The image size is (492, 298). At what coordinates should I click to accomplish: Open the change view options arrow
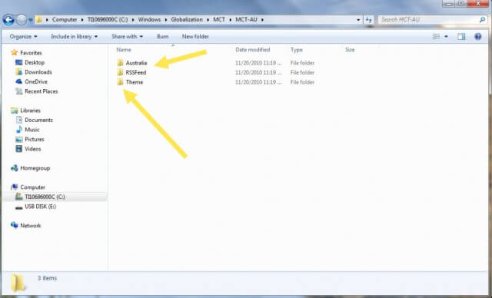446,37
